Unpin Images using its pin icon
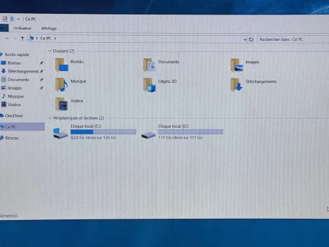The width and height of the screenshot is (329, 247). click(41, 88)
